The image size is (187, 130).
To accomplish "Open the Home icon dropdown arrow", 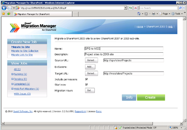I will point(142,14).
